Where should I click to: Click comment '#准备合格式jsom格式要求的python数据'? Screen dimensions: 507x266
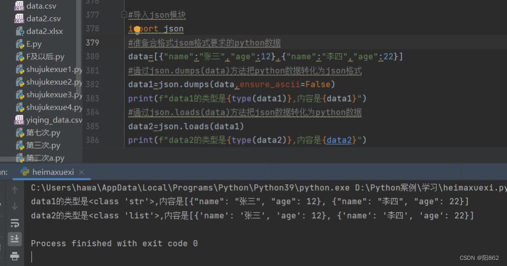tap(204, 43)
